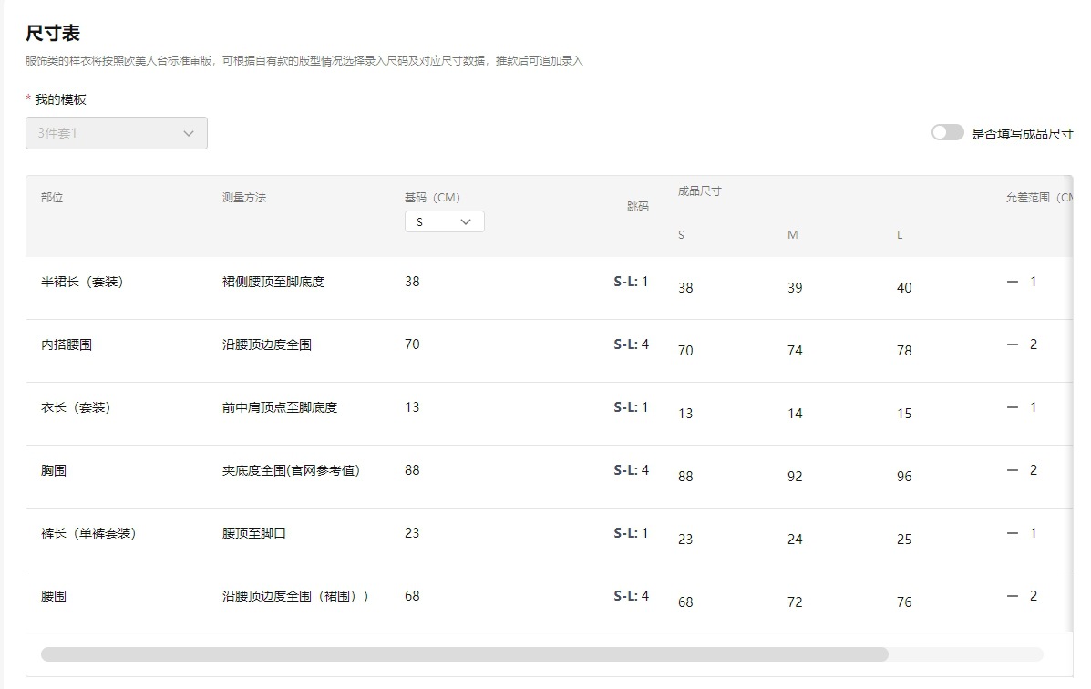Viewport: 1091px width, 689px height.
Task: Click the 成品尺寸 column header
Action: 700,190
